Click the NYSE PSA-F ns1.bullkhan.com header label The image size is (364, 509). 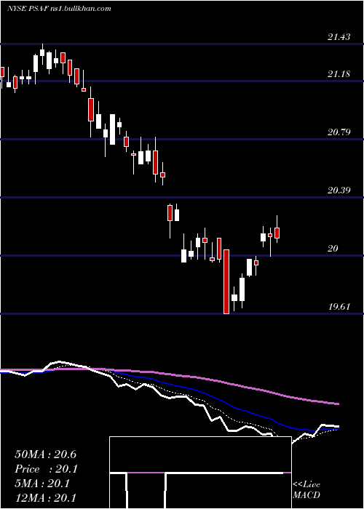[x=60, y=8]
